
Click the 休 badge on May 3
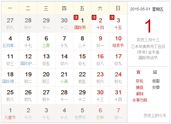(112, 17)
